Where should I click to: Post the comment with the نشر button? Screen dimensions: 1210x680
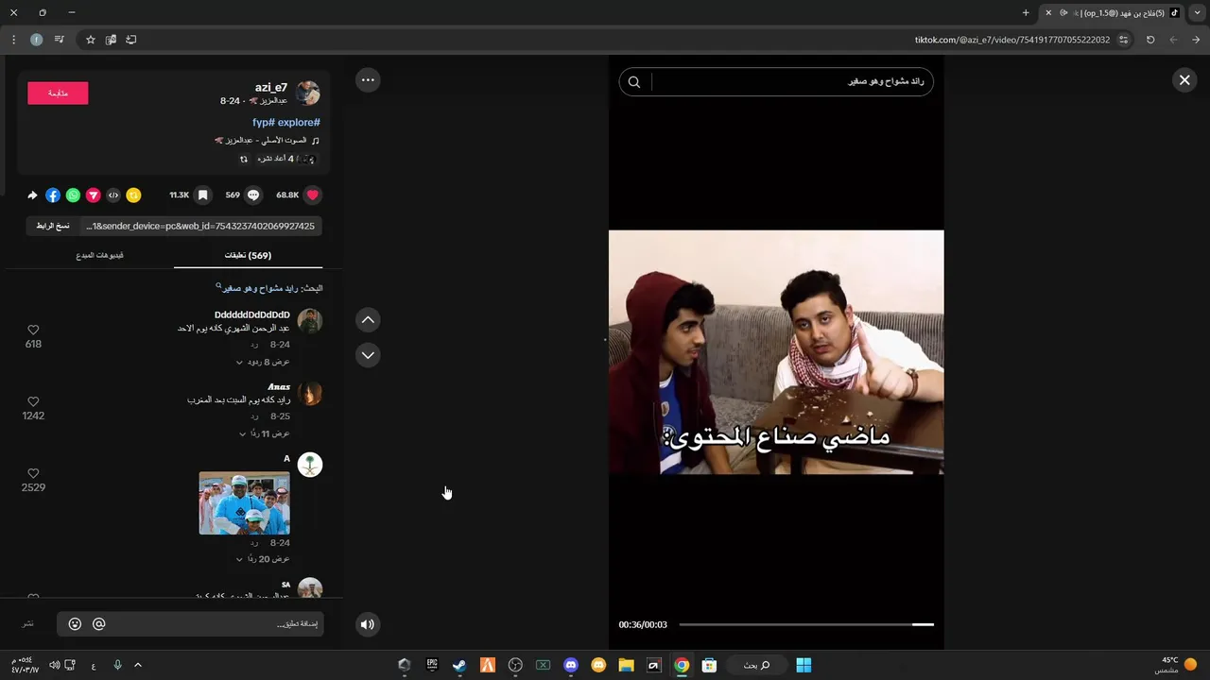click(28, 624)
